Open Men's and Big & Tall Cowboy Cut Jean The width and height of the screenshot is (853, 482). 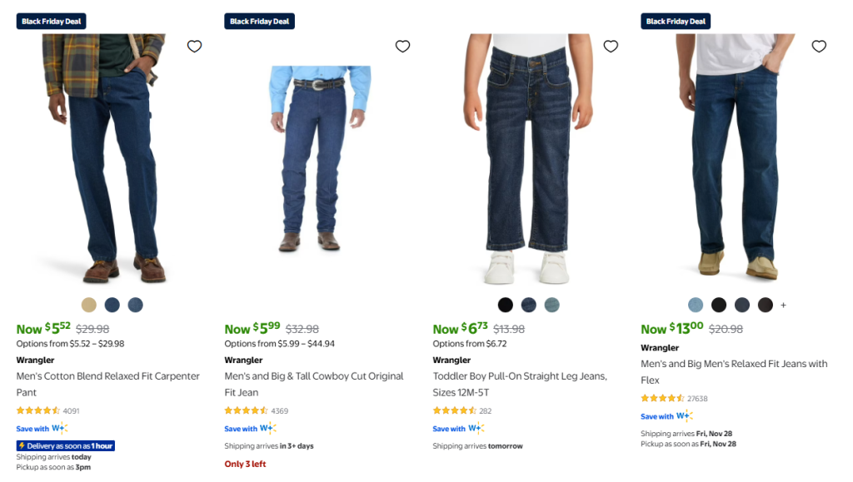(314, 384)
